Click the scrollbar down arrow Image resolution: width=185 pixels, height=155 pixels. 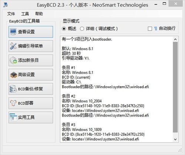(x=175, y=139)
